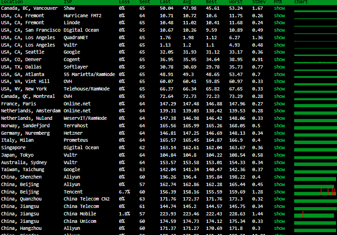Sort by the Loss column header
The width and height of the screenshot is (337, 235).
(x=124, y=2)
